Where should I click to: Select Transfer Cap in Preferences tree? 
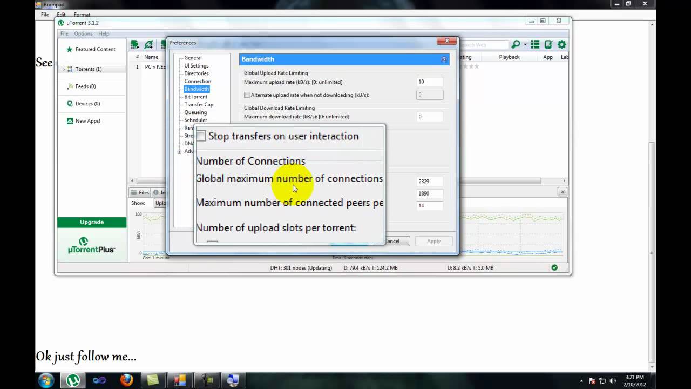tap(199, 104)
